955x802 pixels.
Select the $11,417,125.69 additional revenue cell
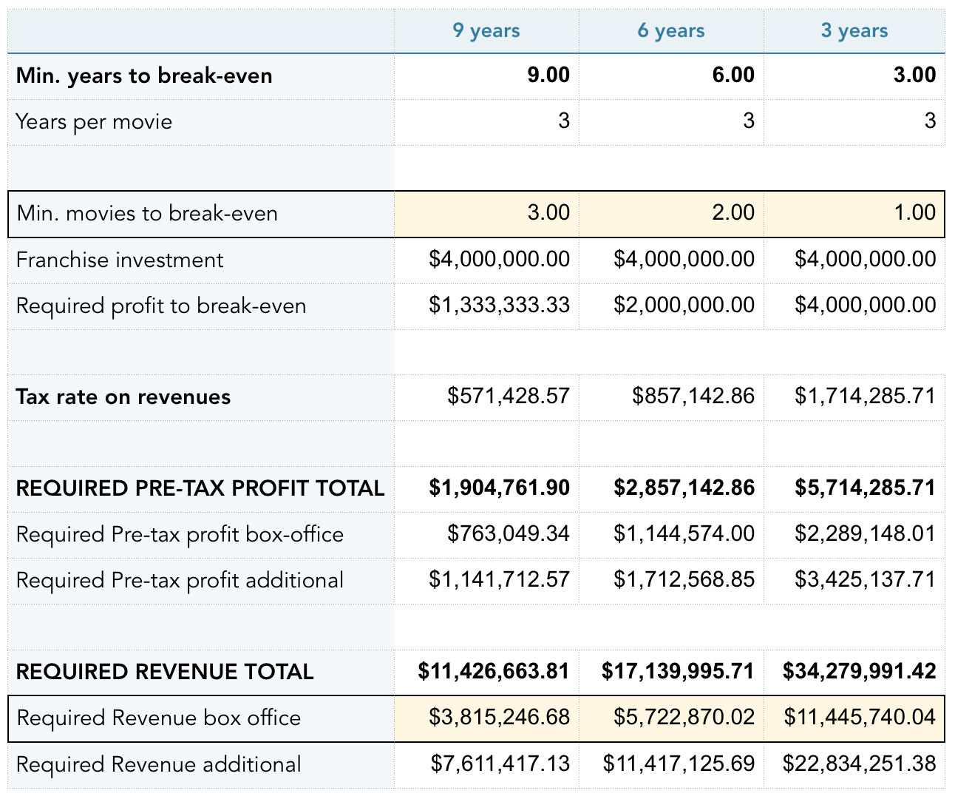pyautogui.click(x=671, y=764)
